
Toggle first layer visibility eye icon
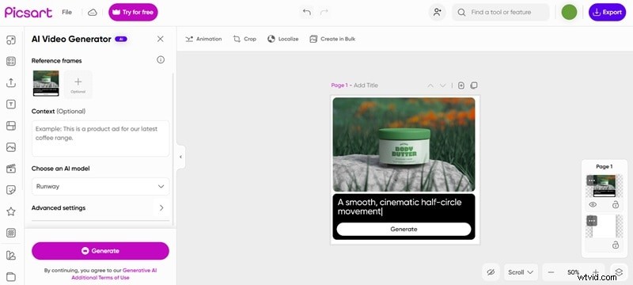click(x=593, y=205)
